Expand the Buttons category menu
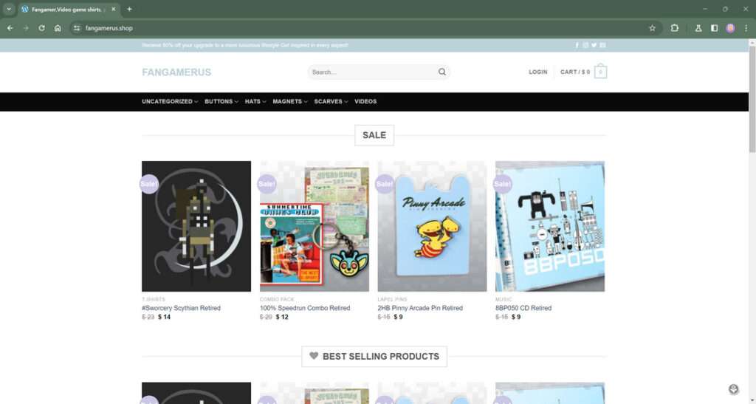756x404 pixels. pos(221,101)
